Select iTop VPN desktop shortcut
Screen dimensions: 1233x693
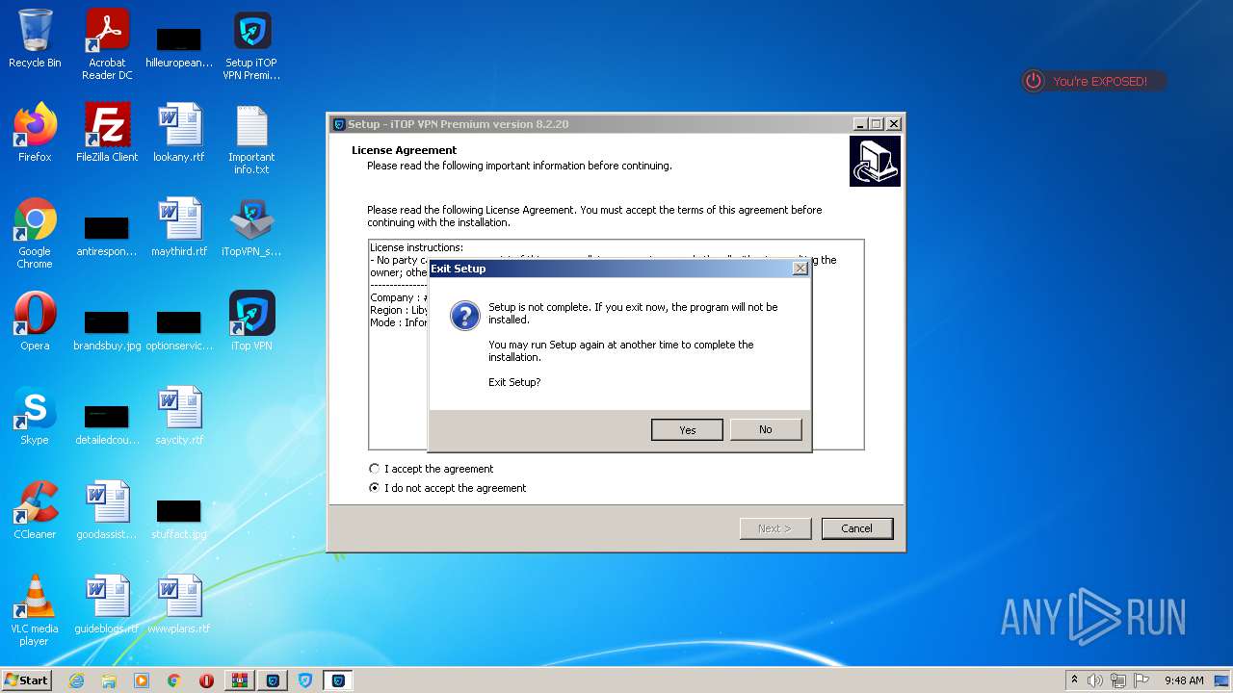(x=251, y=321)
